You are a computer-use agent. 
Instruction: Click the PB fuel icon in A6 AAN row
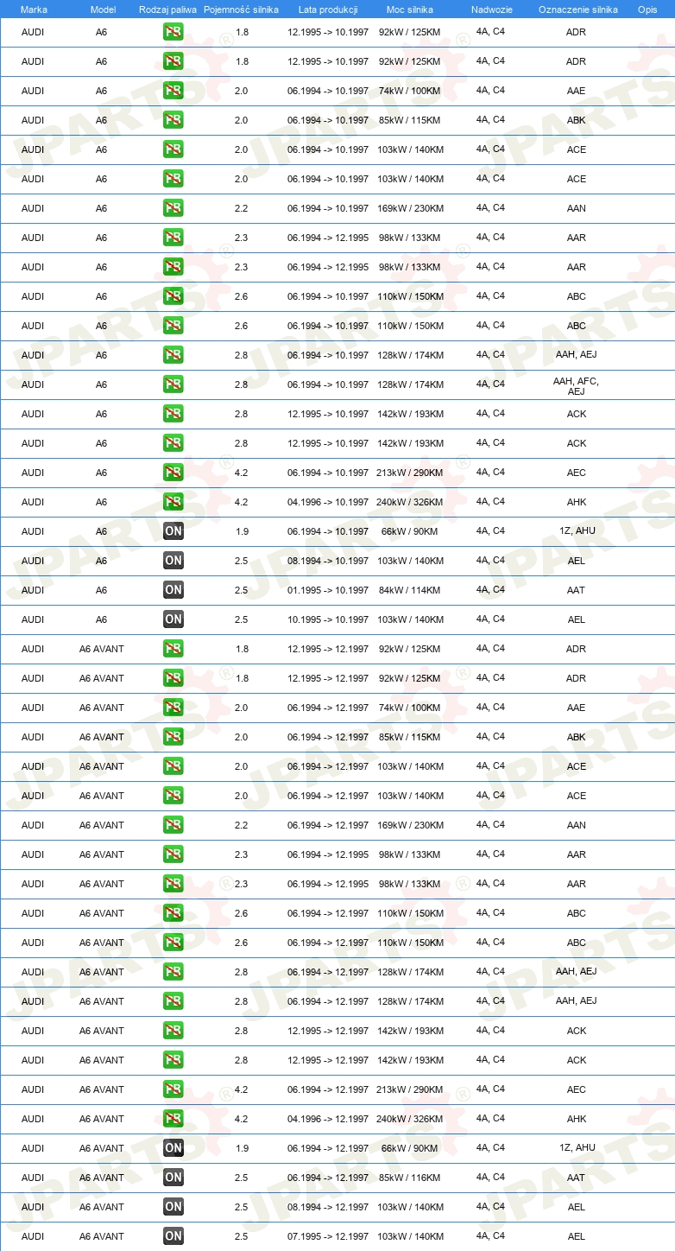coord(173,208)
